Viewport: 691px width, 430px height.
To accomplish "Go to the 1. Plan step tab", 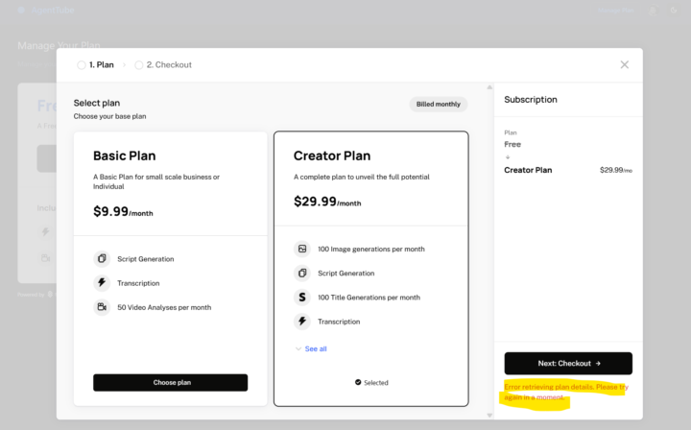I will point(101,65).
